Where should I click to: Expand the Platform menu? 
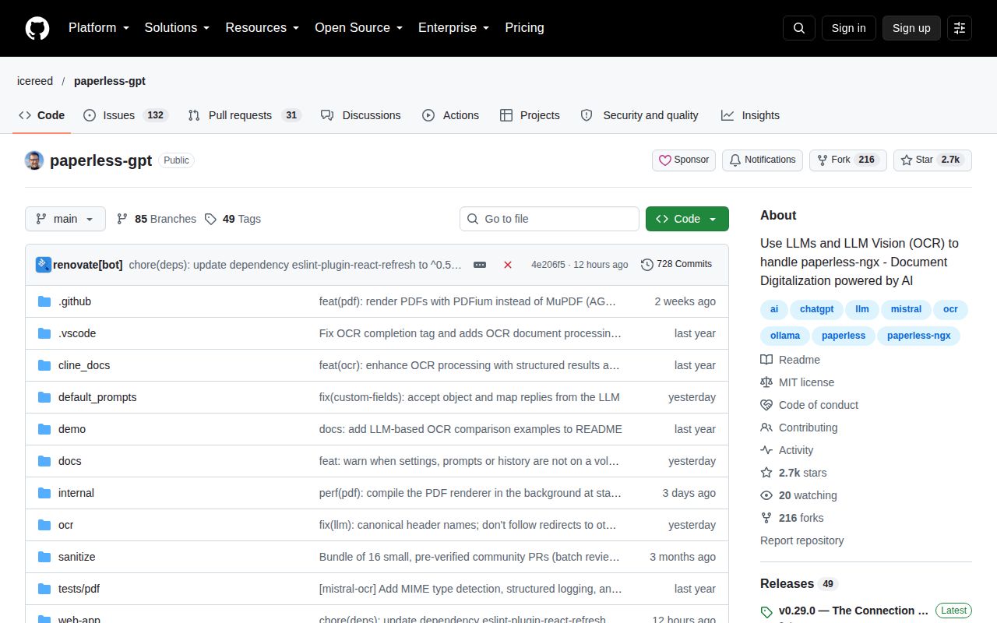click(98, 28)
